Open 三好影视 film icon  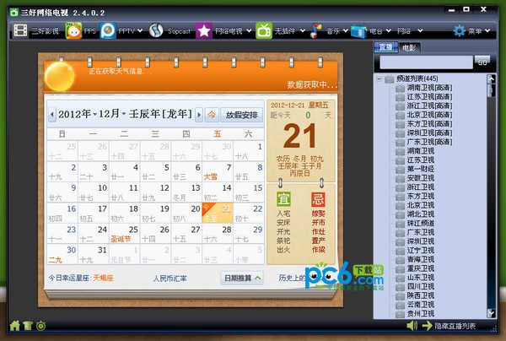pyautogui.click(x=20, y=30)
